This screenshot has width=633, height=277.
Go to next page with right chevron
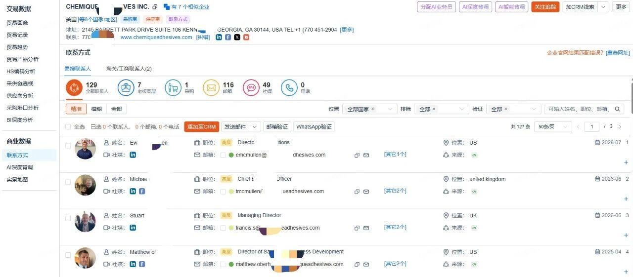620,127
